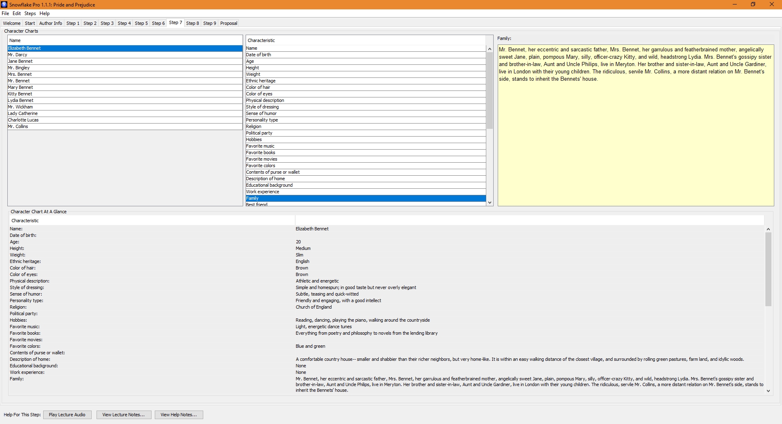The height and width of the screenshot is (424, 782).
Task: Open the Steps menu
Action: [30, 13]
